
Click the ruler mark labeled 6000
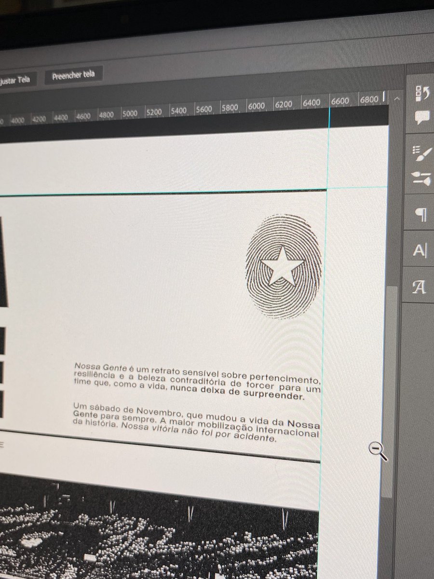(x=256, y=106)
